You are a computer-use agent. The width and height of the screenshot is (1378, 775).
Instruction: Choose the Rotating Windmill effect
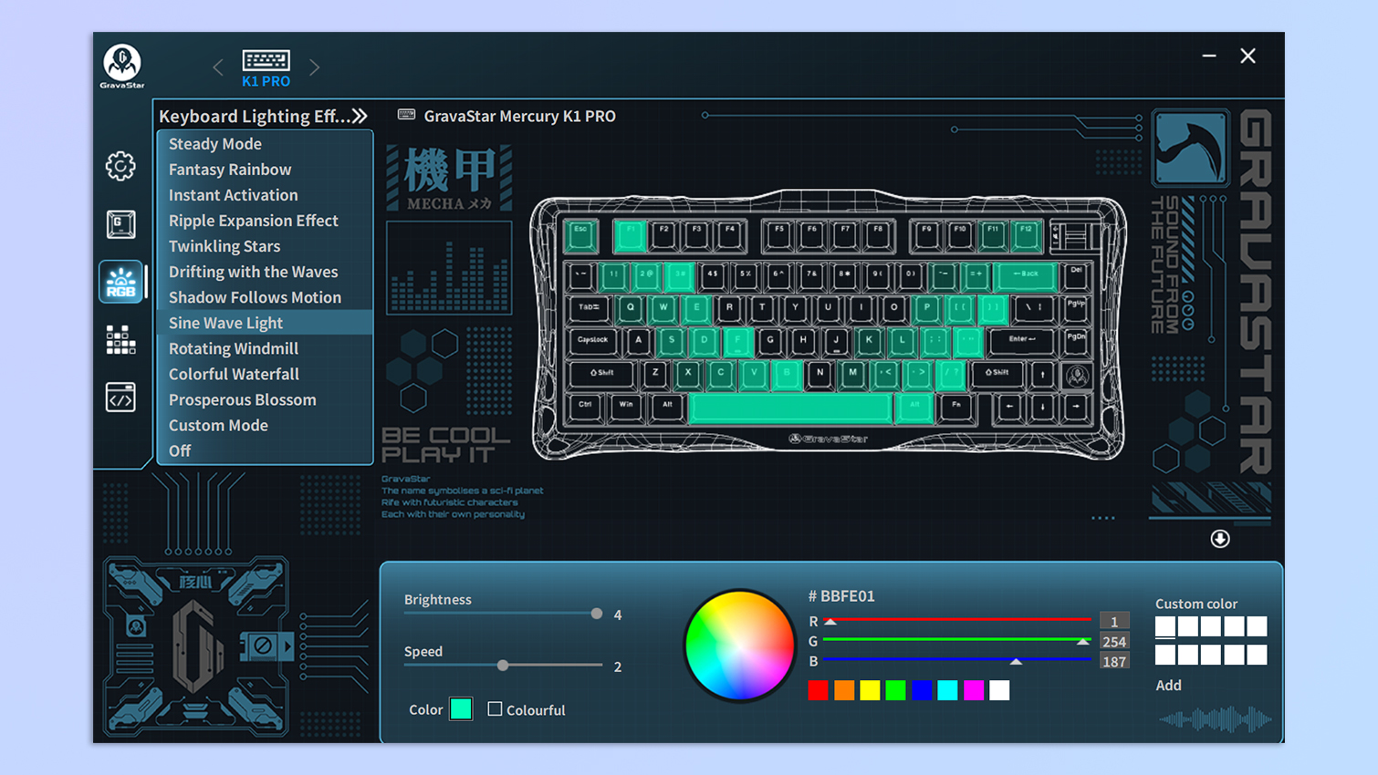click(x=234, y=348)
